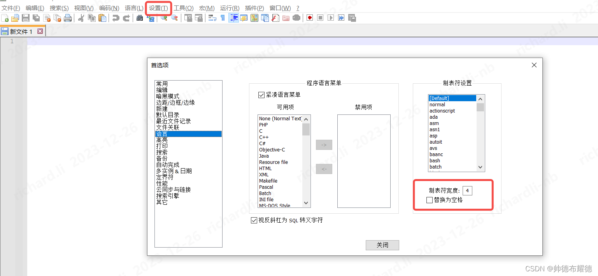
Task: Show all characters with the pilcrow icon
Action: [223, 18]
